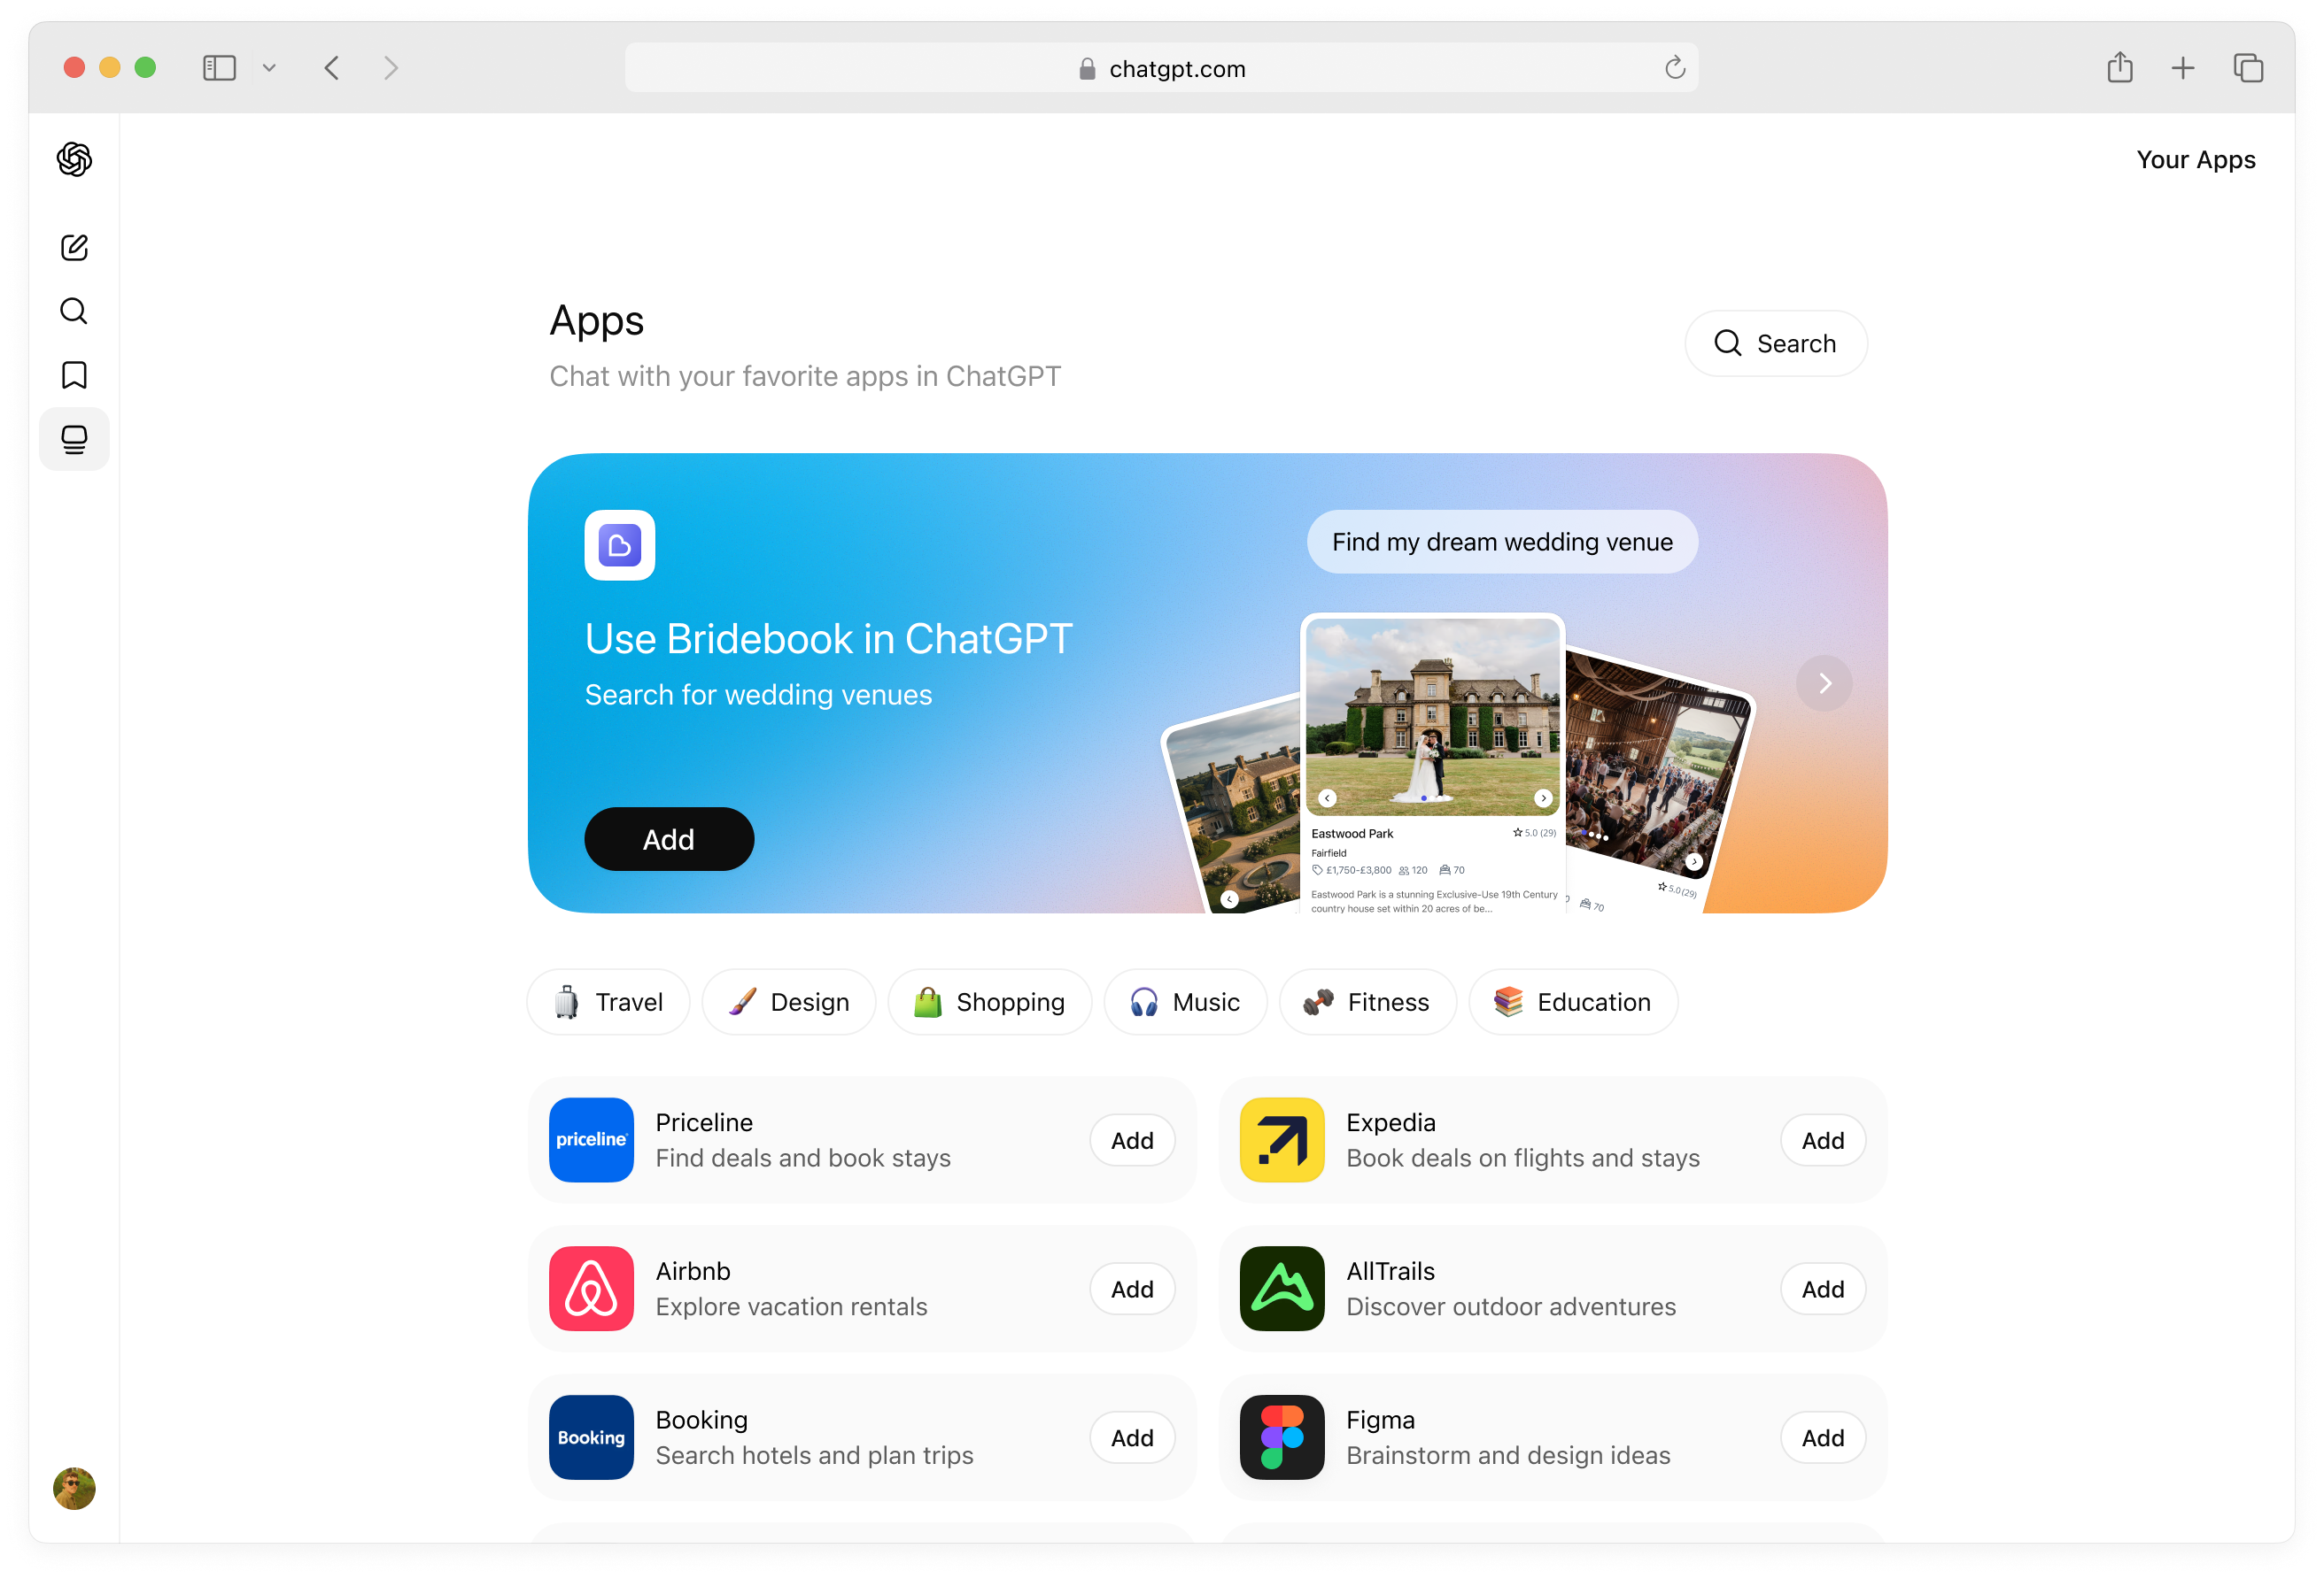Viewport: 2324px width, 1579px height.
Task: Open the Airbnb app icon
Action: point(590,1288)
